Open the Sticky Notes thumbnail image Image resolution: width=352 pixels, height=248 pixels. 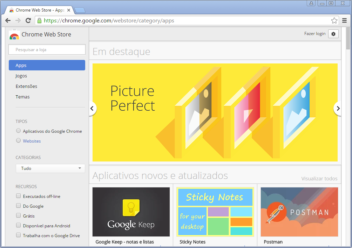[215, 212]
